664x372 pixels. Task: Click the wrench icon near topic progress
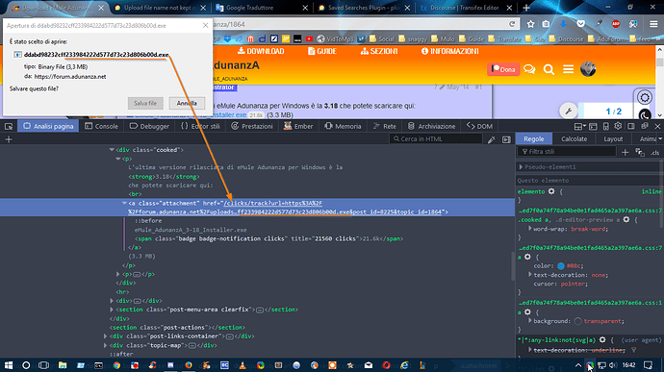click(569, 112)
